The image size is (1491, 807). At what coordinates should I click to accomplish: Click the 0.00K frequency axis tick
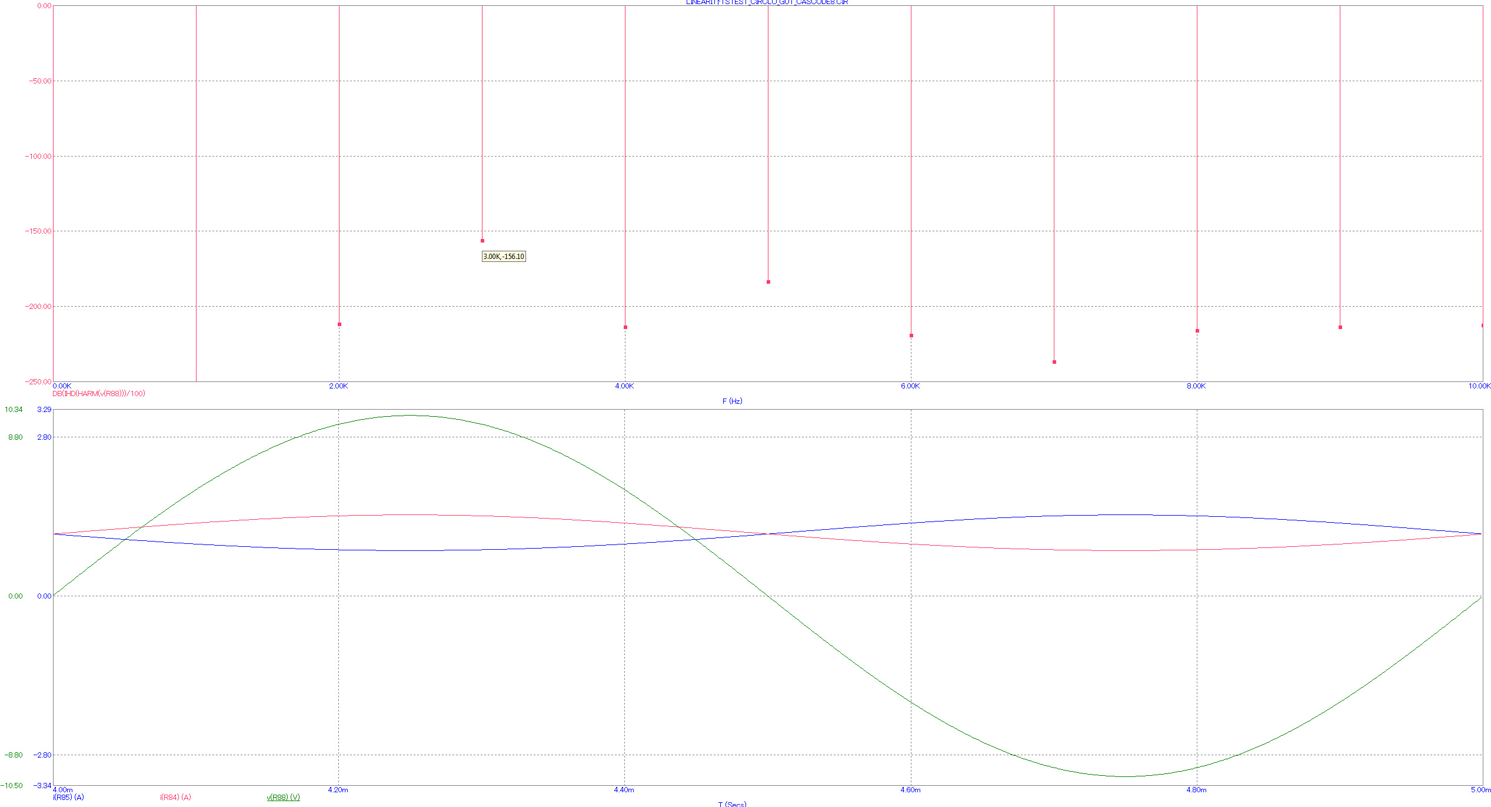pos(62,386)
